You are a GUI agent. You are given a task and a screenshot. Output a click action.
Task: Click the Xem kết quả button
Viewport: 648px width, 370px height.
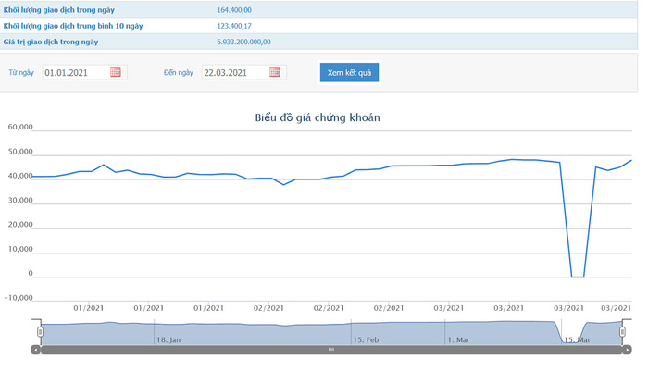coord(349,72)
